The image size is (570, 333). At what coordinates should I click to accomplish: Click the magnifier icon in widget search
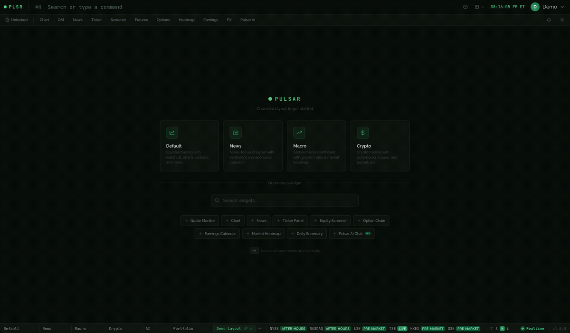click(x=217, y=200)
